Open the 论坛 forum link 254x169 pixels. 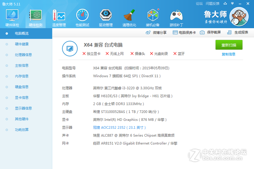tap(199, 3)
